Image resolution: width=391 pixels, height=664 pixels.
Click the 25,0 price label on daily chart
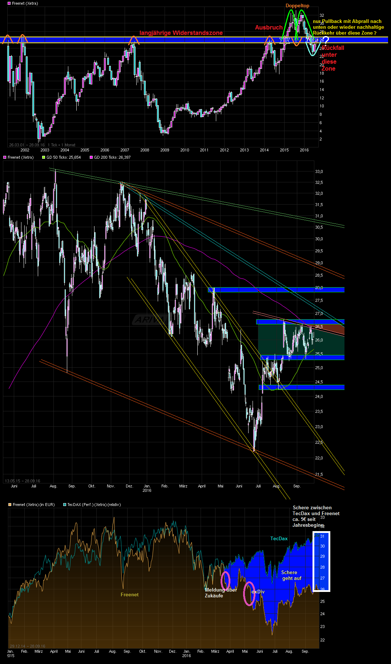coord(319,368)
